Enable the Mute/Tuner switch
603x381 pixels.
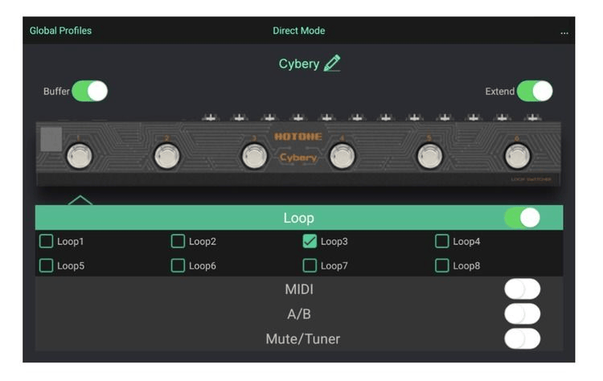pos(523,338)
